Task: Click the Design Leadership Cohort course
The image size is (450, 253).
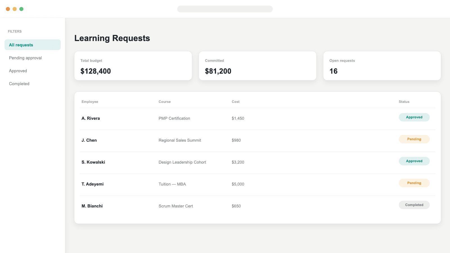Action: point(182,162)
